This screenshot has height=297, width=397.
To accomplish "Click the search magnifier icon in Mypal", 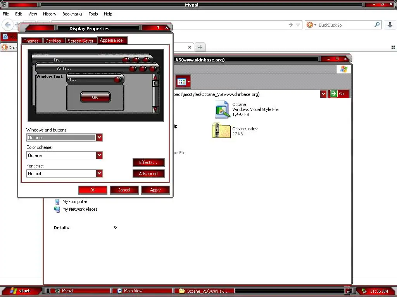I will (377, 25).
